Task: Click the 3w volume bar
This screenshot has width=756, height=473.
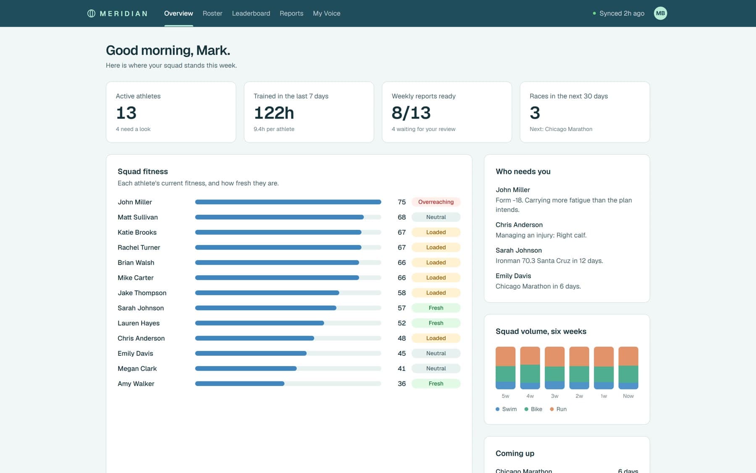Action: (554, 368)
